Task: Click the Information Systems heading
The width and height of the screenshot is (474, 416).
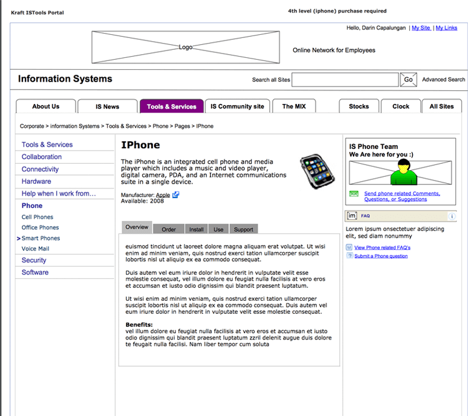Action: (x=65, y=79)
